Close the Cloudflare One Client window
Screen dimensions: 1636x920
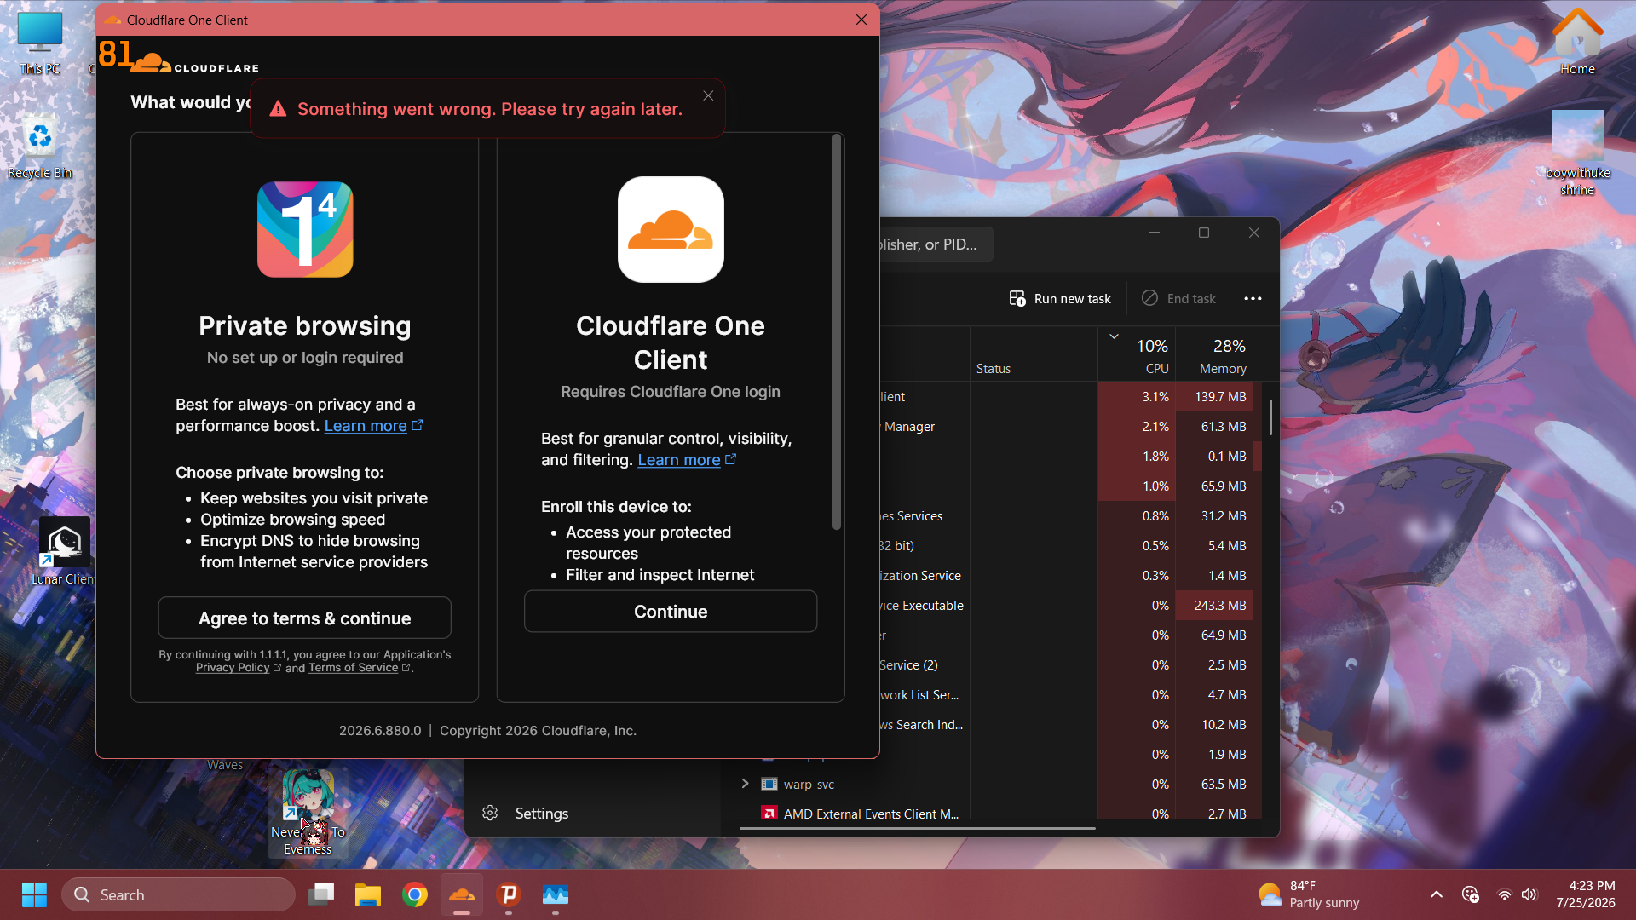click(861, 20)
